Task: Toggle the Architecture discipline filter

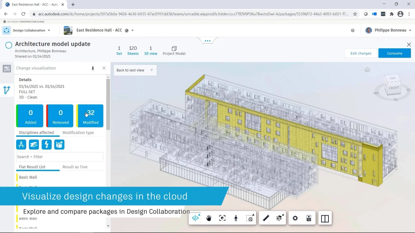Action: (x=21, y=145)
